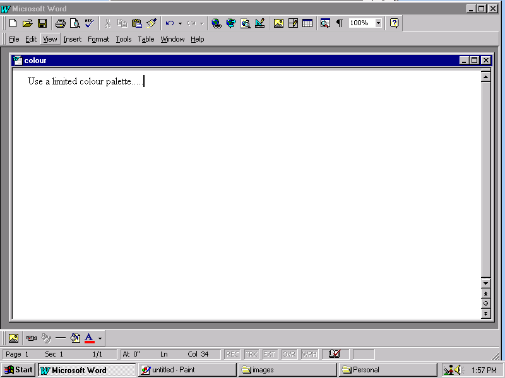Redo the last undone action
Viewport: 505px width, 378px height.
click(x=191, y=23)
